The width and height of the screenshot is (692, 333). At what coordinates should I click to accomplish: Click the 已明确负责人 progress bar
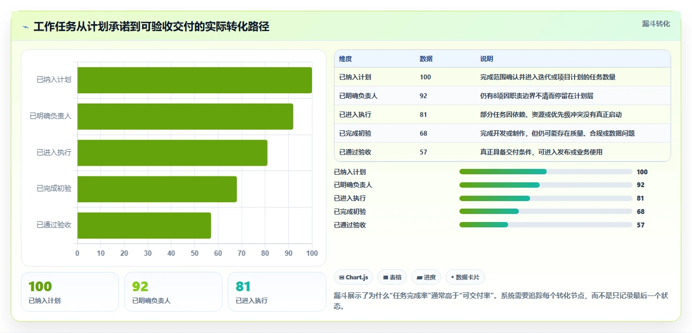click(546, 185)
